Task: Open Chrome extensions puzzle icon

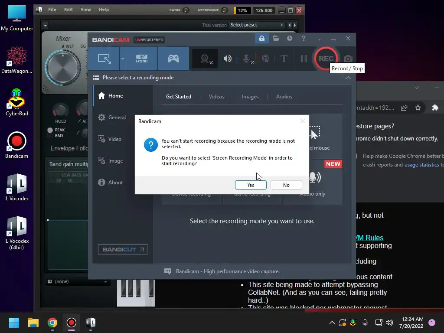Action: pyautogui.click(x=435, y=108)
